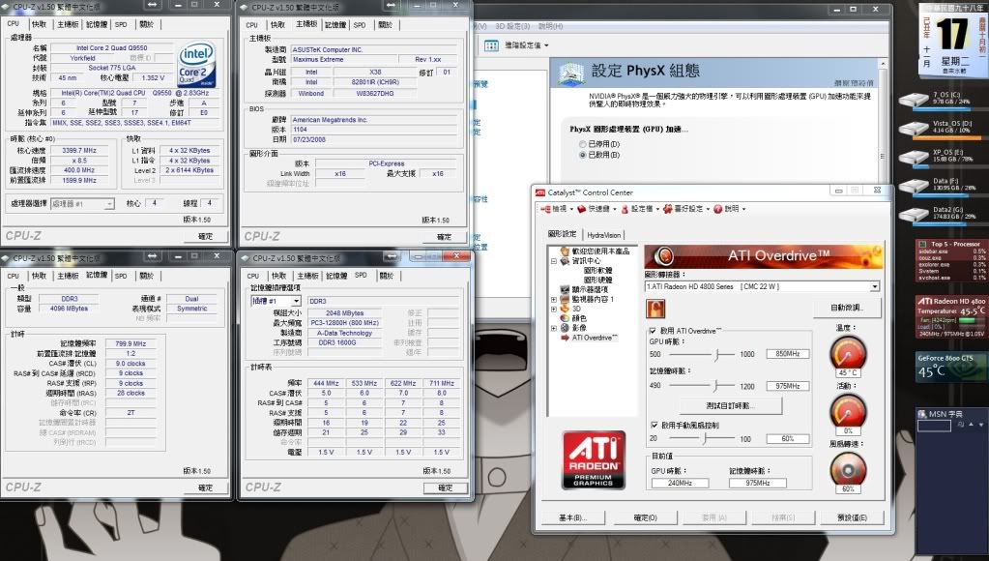Open the Data2 (G:) drive gadget
Screen dimensions: 989x561
click(x=941, y=214)
